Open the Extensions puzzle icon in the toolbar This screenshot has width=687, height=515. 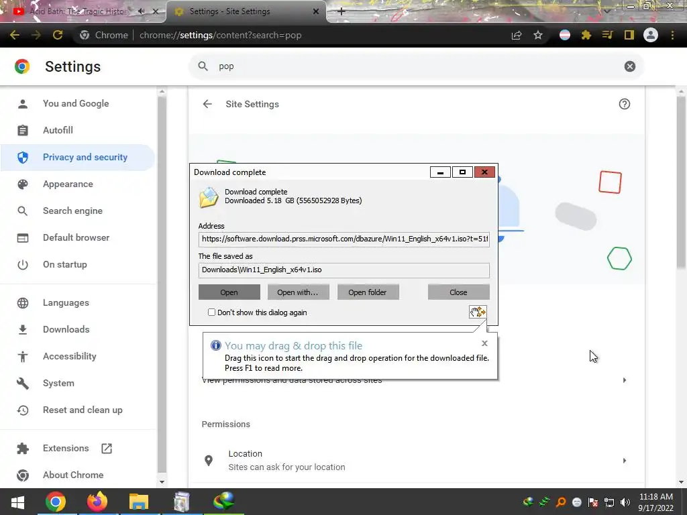tap(586, 35)
